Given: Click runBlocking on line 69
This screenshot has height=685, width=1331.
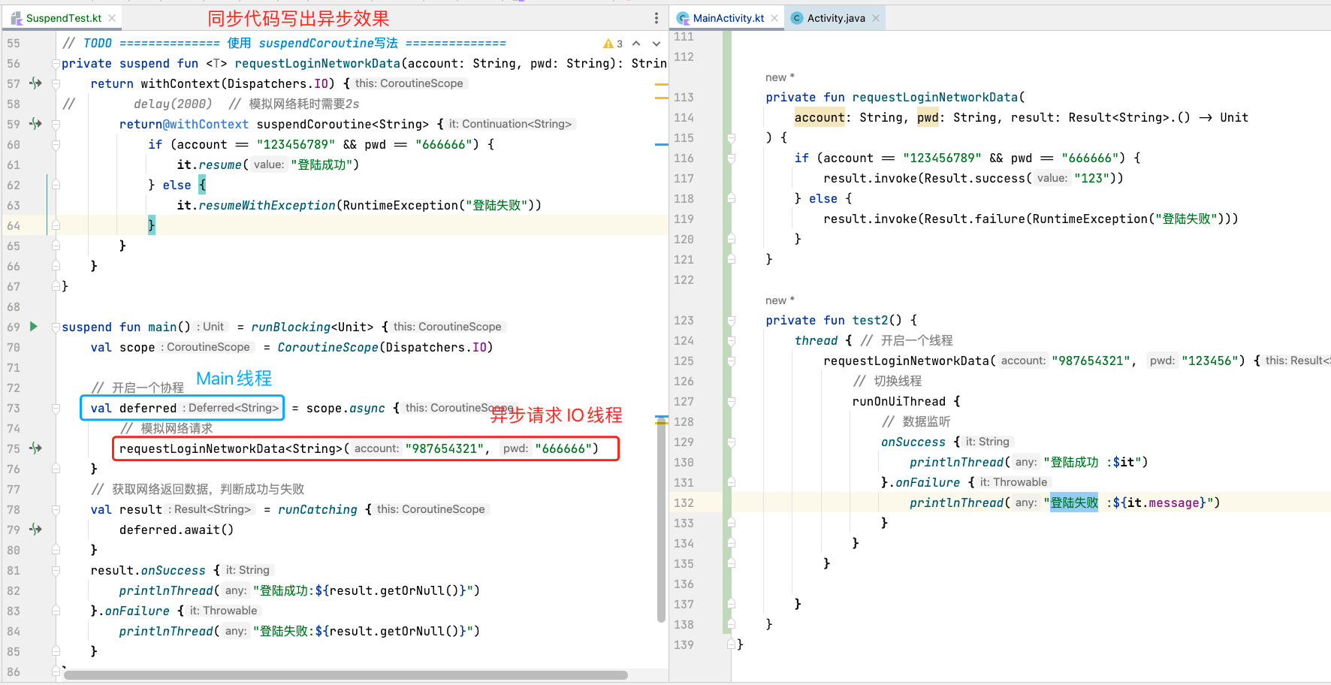Looking at the screenshot, I should [291, 327].
